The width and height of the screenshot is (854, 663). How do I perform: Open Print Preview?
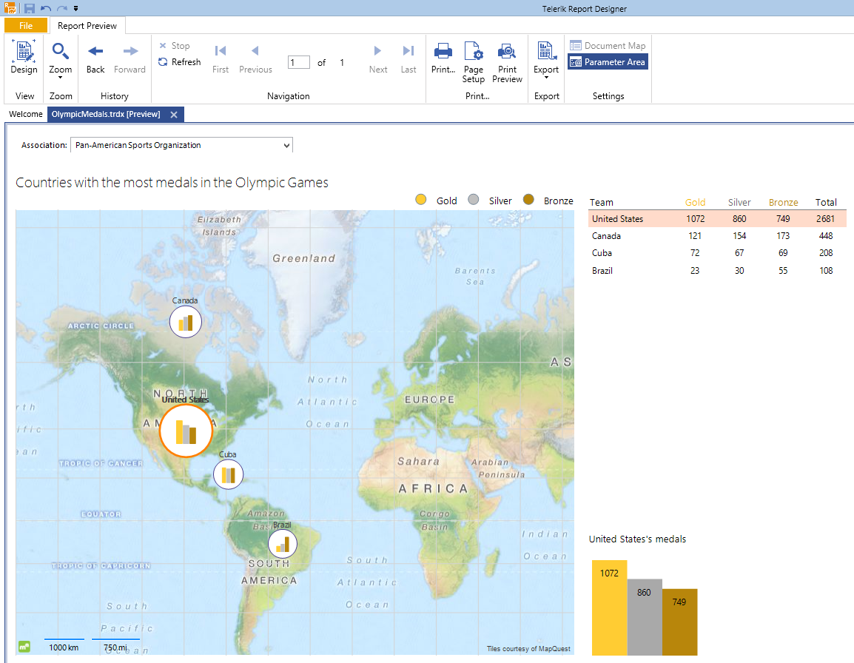pos(507,59)
